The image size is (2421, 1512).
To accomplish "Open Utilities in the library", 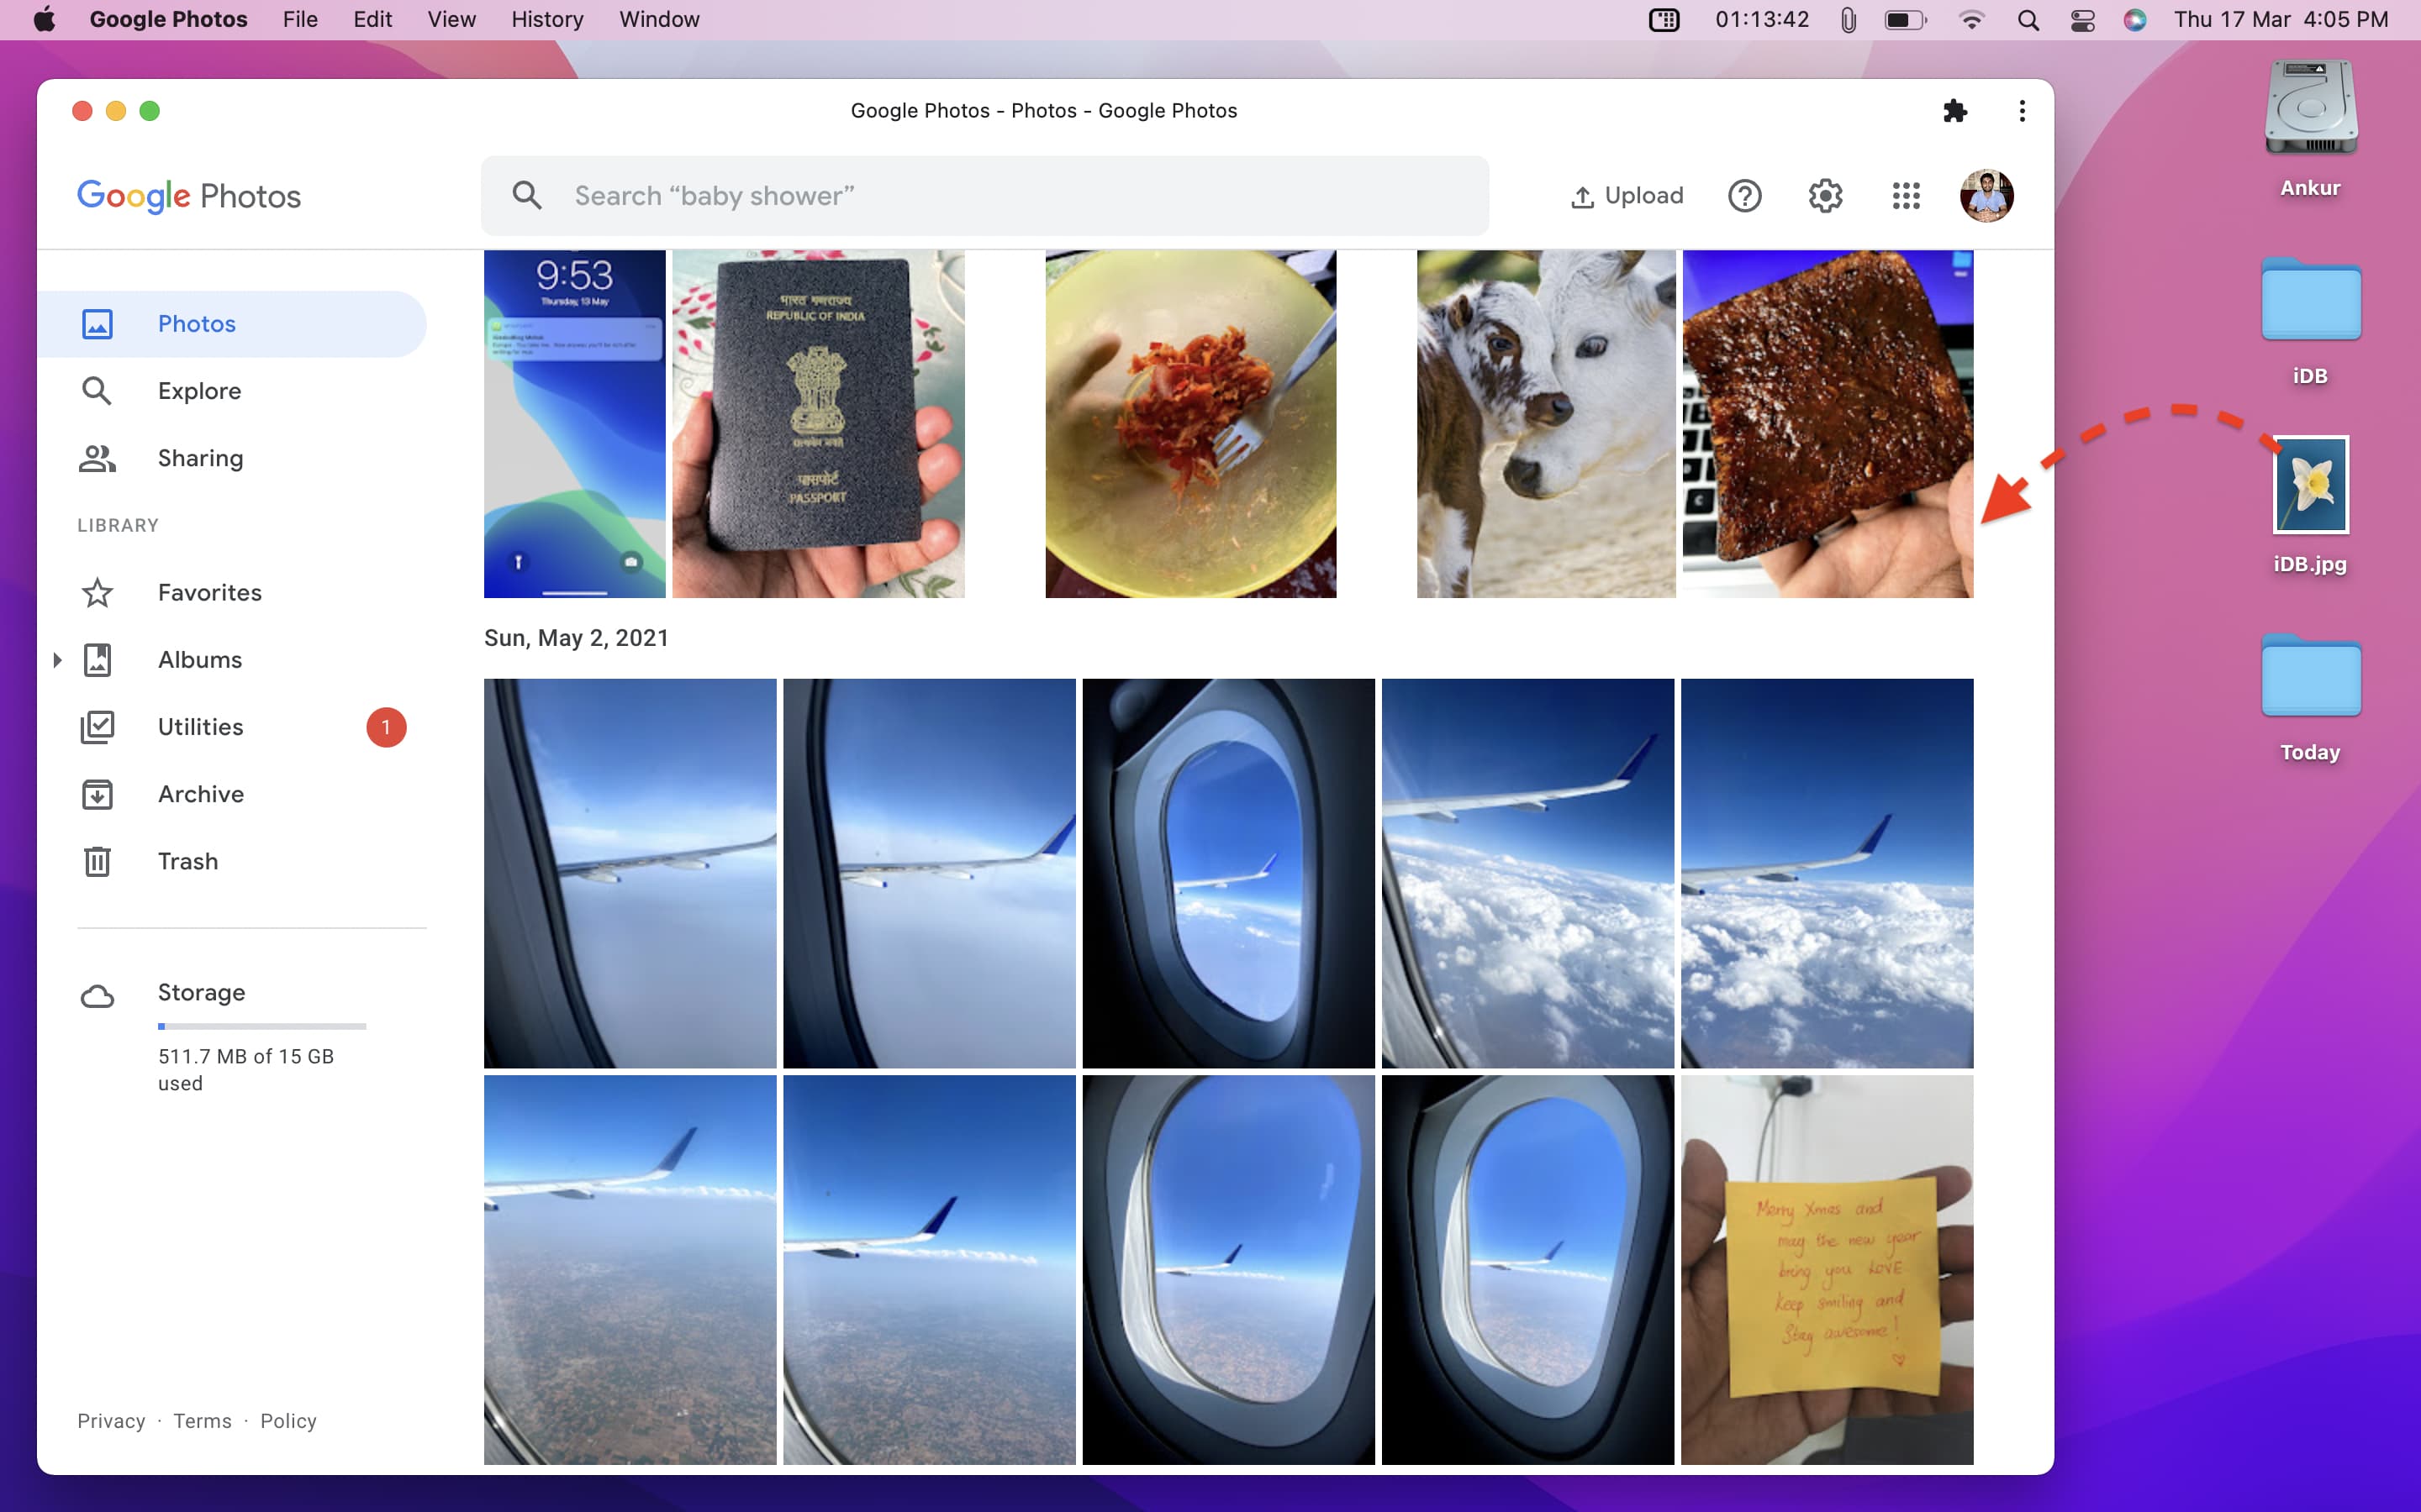I will (200, 727).
